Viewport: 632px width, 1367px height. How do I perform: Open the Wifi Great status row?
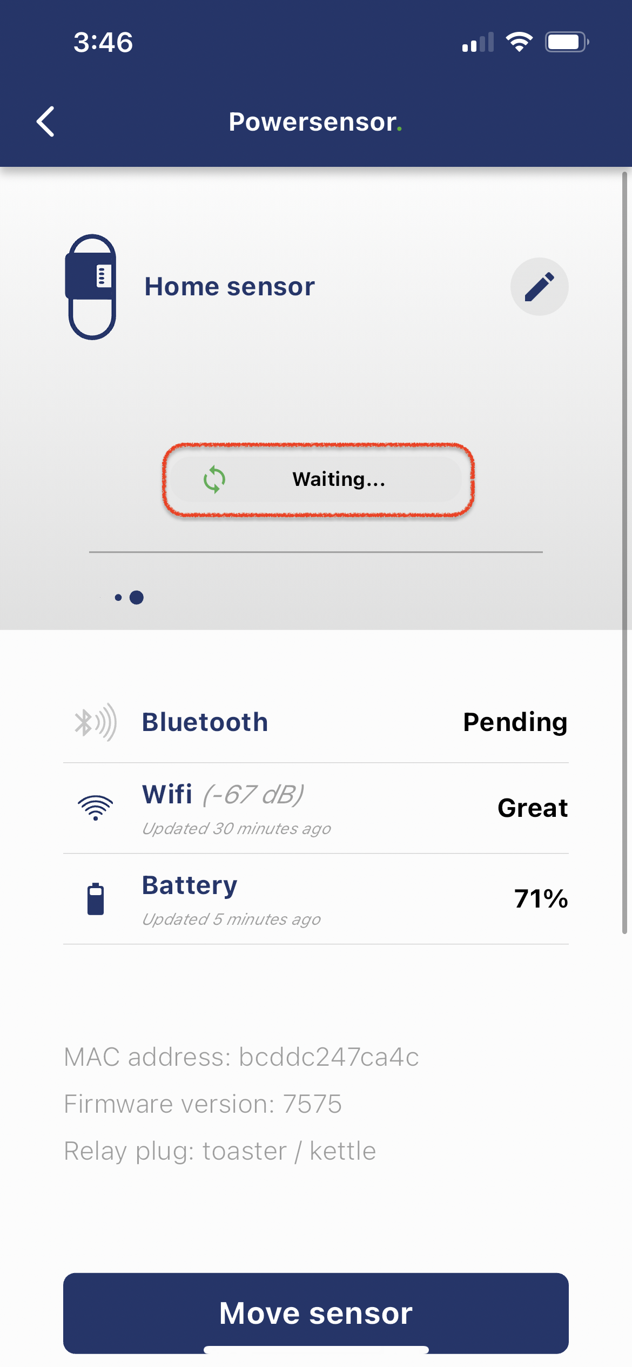point(316,808)
